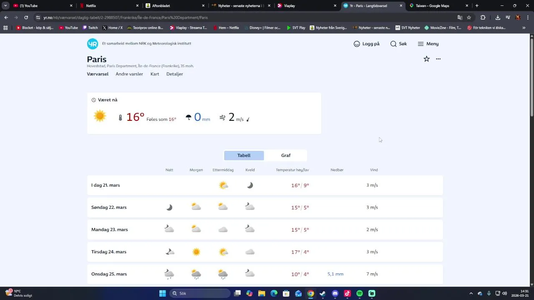This screenshot has height=300, width=534.
Task: Open the Kart tab
Action: tap(155, 74)
